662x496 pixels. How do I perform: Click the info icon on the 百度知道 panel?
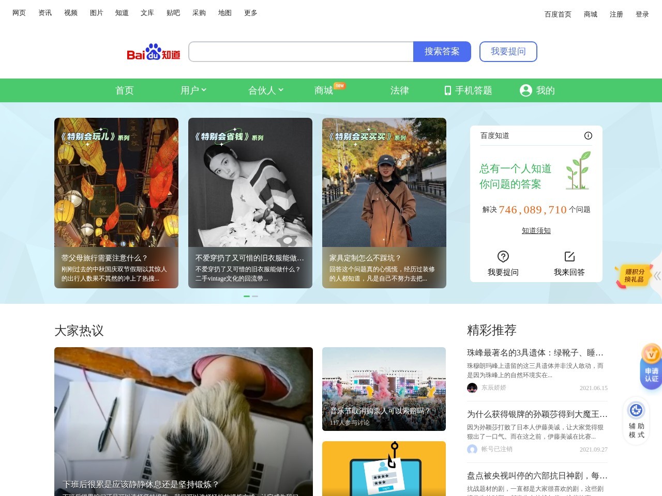(x=588, y=135)
